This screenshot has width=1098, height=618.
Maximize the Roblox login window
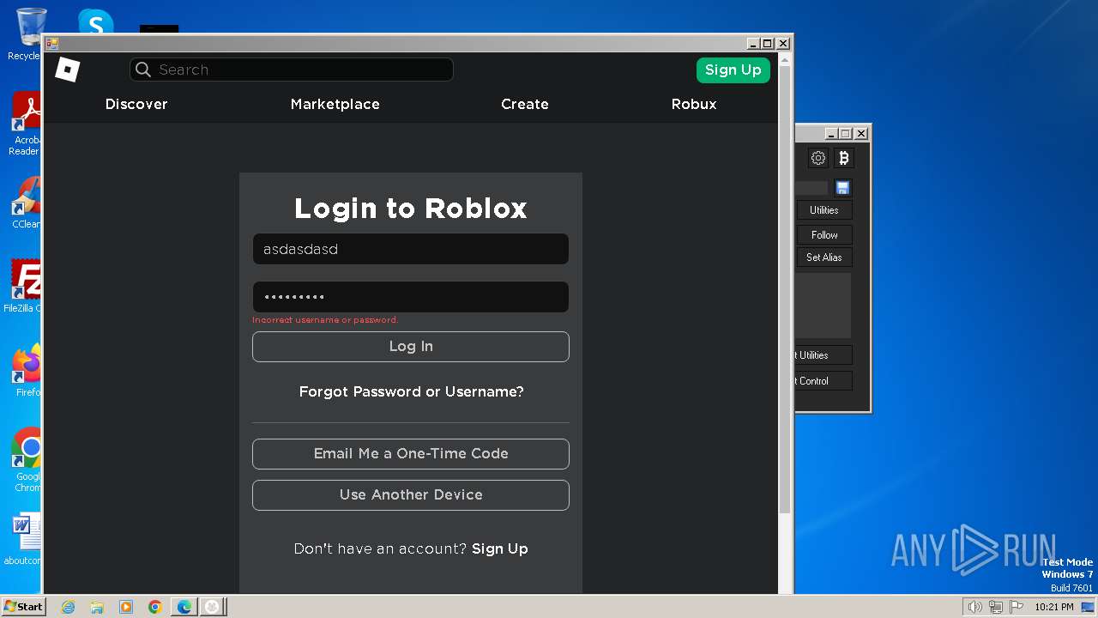[768, 43]
